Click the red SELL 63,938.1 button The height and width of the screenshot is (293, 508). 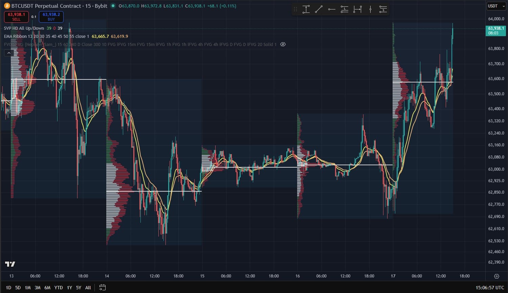pos(16,17)
